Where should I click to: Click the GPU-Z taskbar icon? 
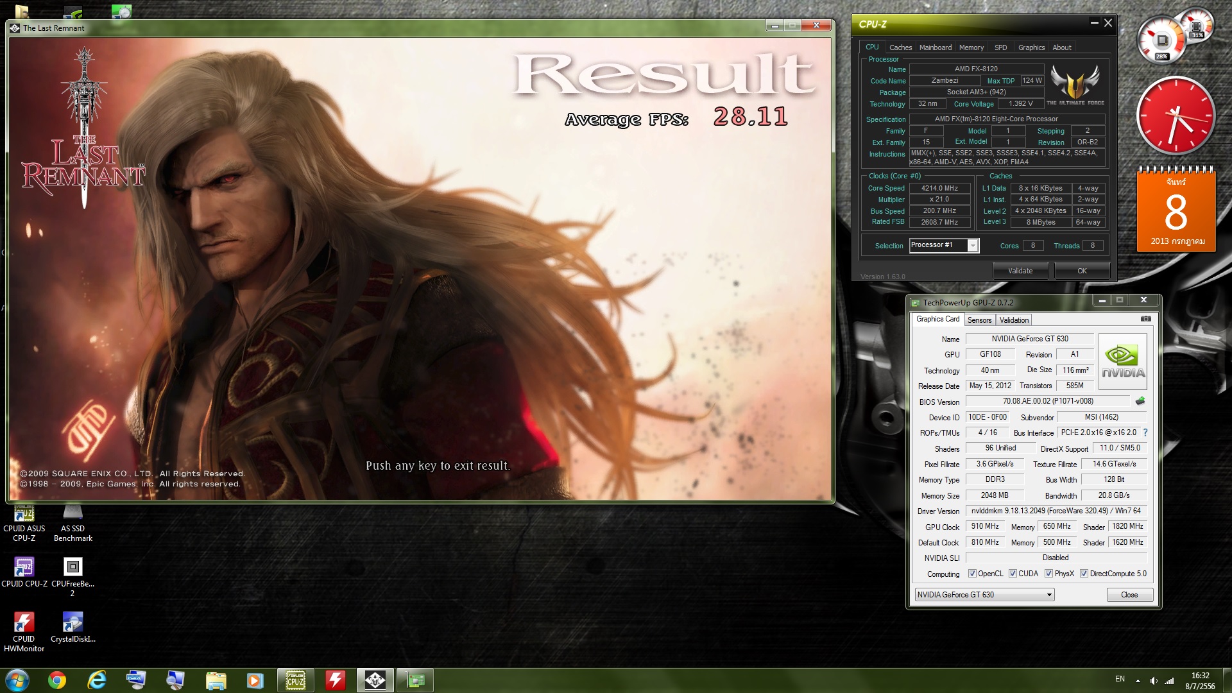pos(415,680)
